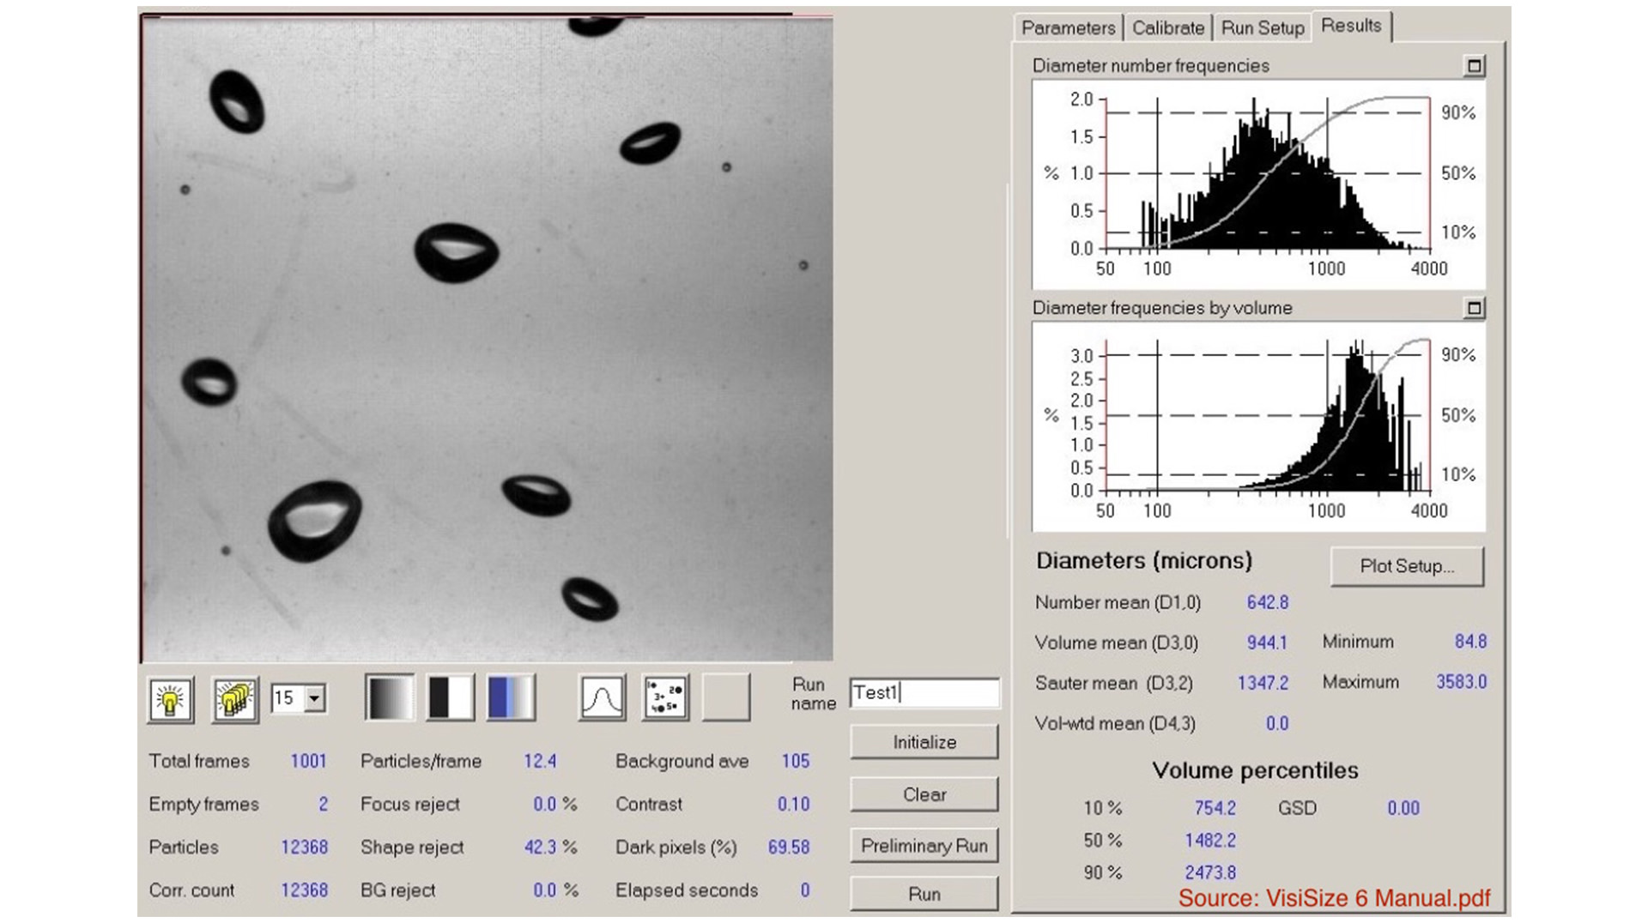The image size is (1648, 923).
Task: Select the grayscale gradient display mode
Action: (x=390, y=697)
